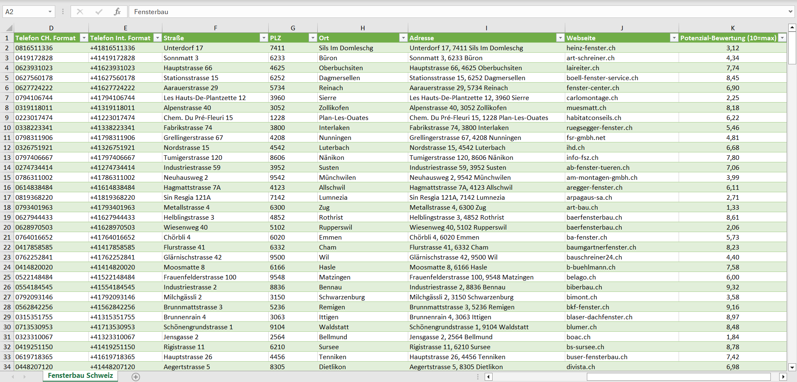Select column E header
Viewport: 797px width, 382px height.
pos(125,28)
